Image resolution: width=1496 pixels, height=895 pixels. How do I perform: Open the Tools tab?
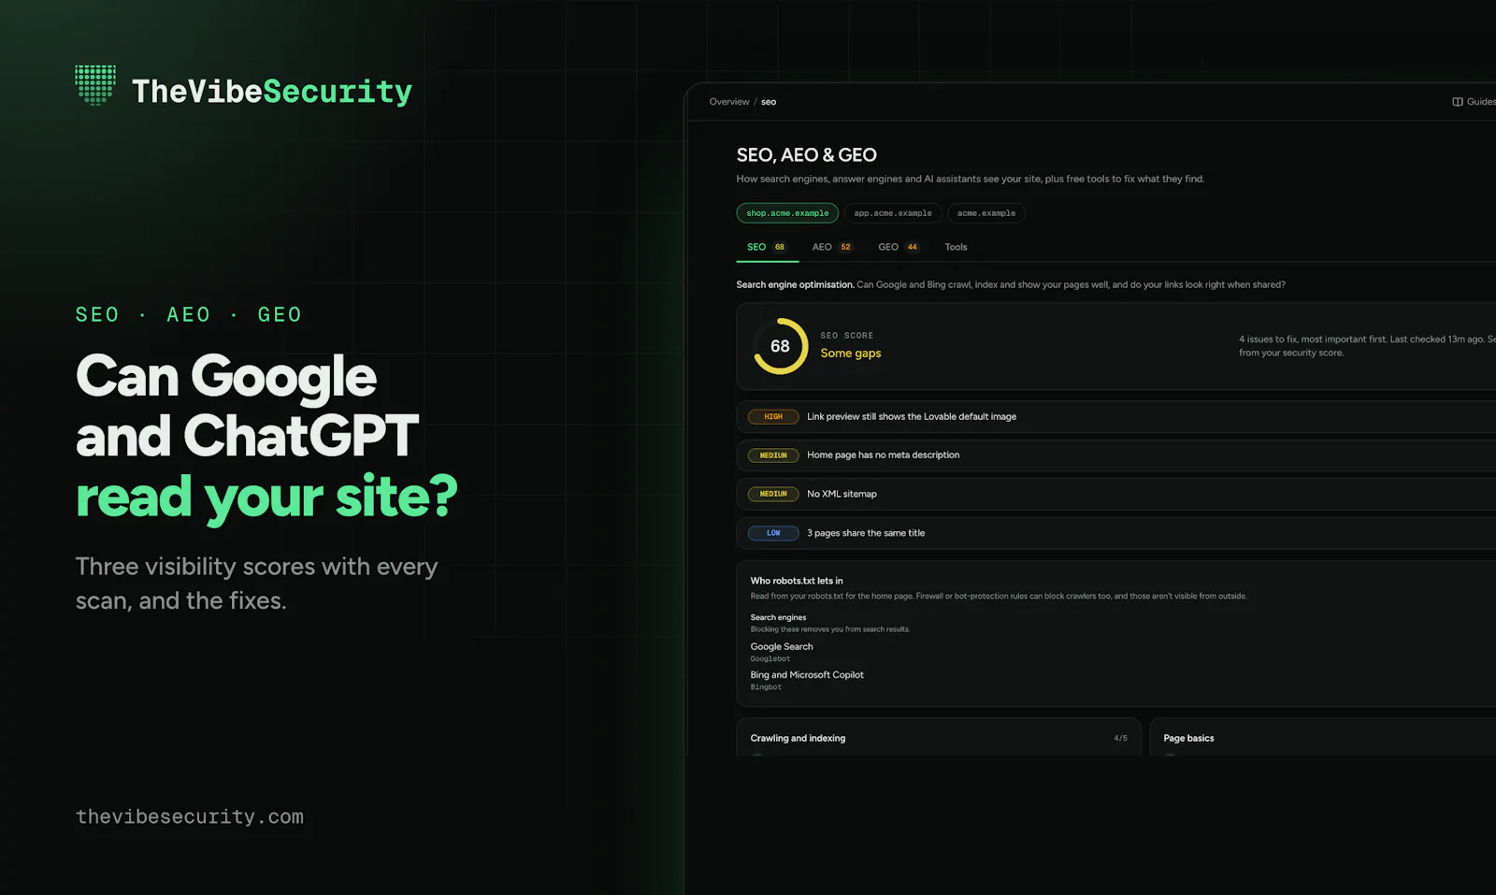(956, 247)
